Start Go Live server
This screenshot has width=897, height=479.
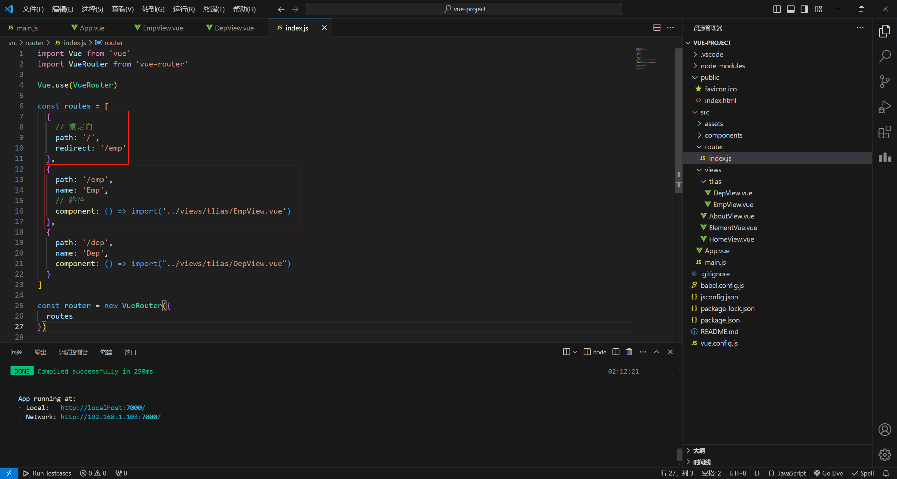tap(828, 473)
